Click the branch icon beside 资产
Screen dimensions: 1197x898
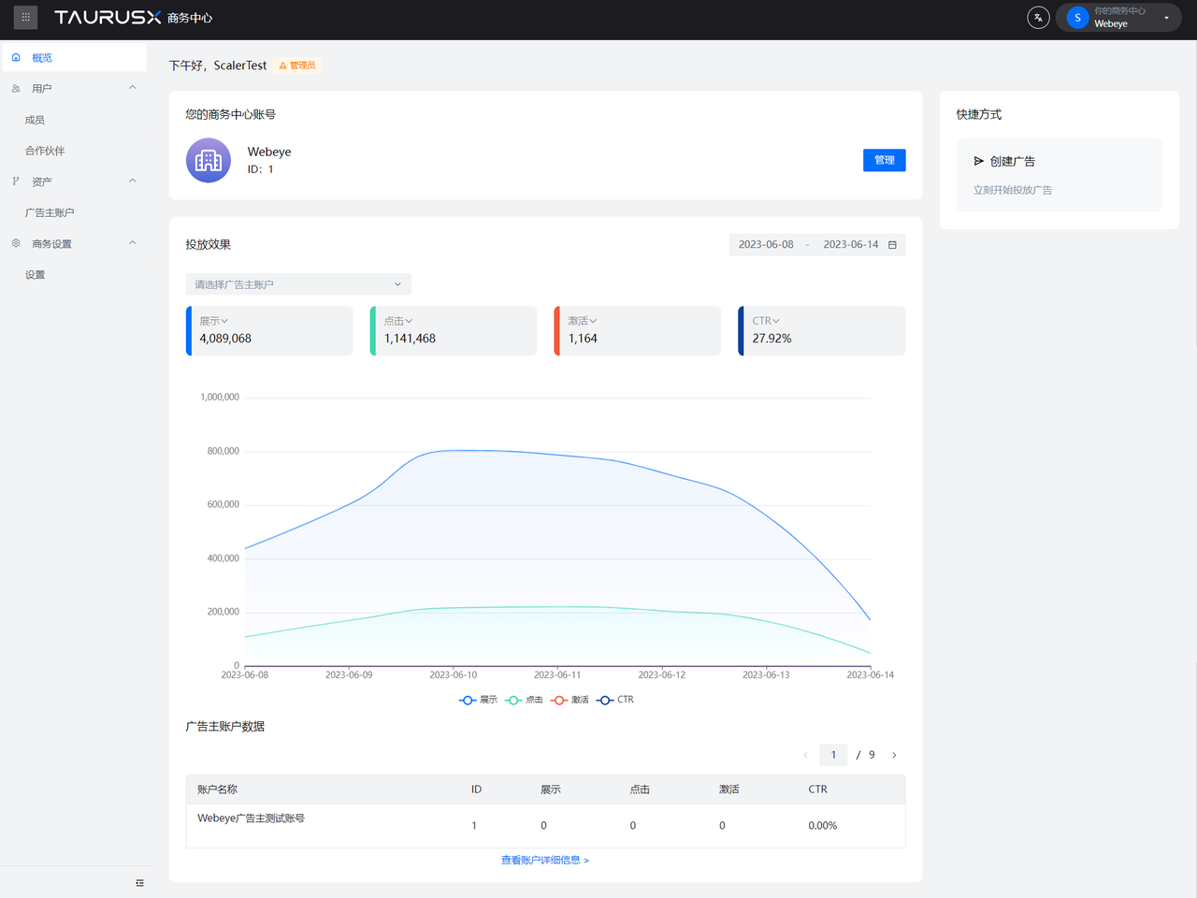click(x=16, y=181)
